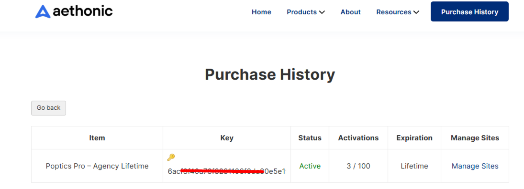Image resolution: width=524 pixels, height=189 pixels.
Task: Open the Home menu item
Action: coord(261,12)
